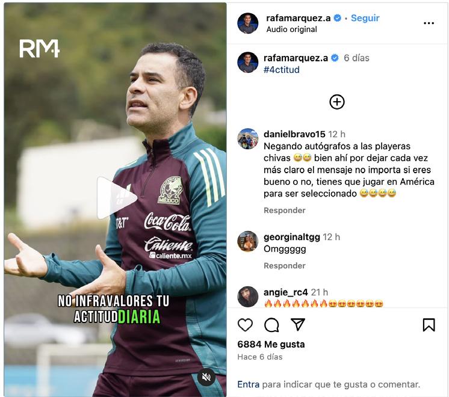Open the three-dot more options menu

click(429, 23)
